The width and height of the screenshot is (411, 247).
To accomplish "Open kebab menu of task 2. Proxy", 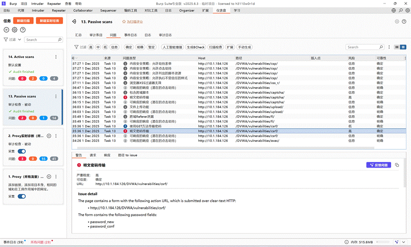I will tap(56, 136).
